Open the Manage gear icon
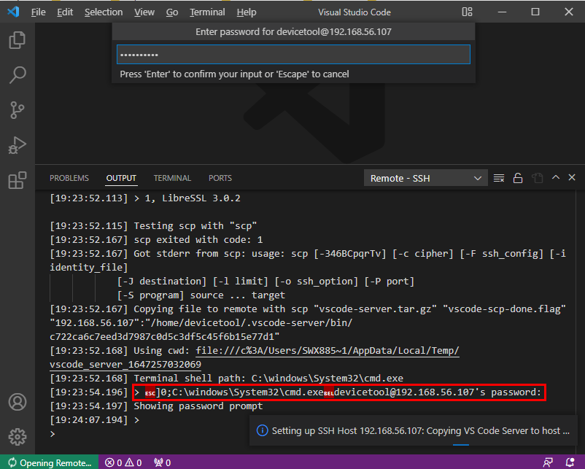 pos(18,436)
